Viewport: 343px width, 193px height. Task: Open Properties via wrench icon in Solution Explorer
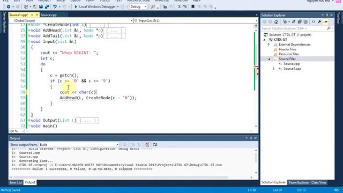click(319, 21)
